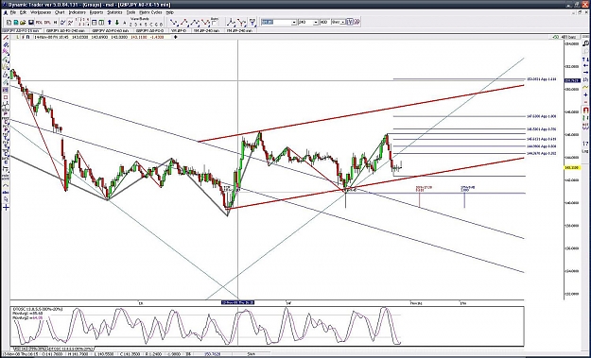Switch to GBPJPY A0-FO-240 min tab
The image size is (591, 358).
[65, 30]
